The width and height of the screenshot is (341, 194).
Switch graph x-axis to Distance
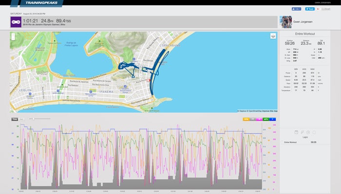(x=21, y=119)
